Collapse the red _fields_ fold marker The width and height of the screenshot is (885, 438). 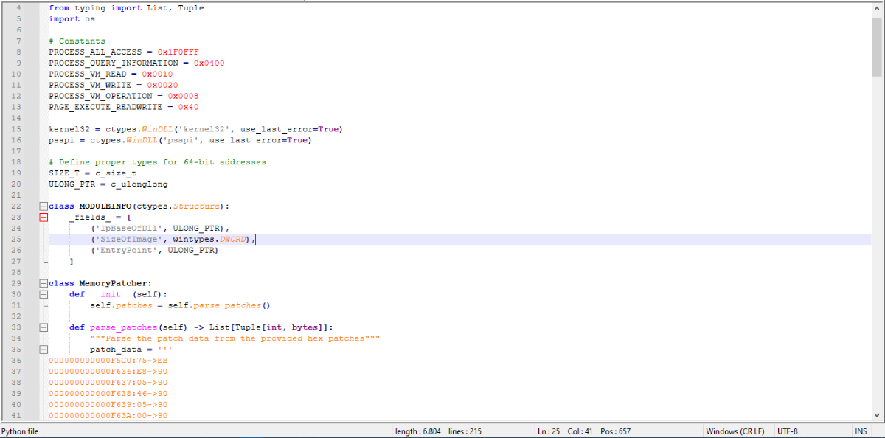coord(43,218)
